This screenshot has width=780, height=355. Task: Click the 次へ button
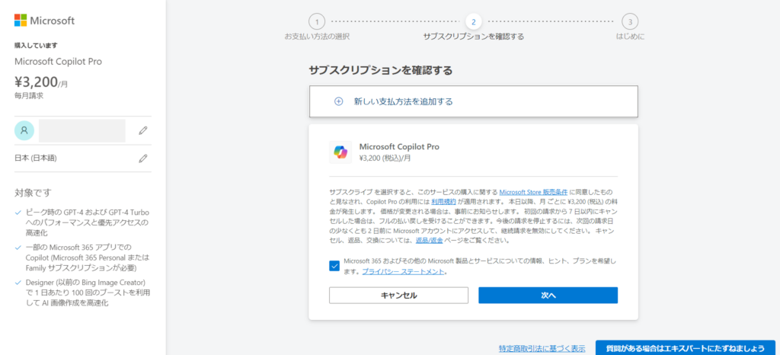(x=548, y=296)
